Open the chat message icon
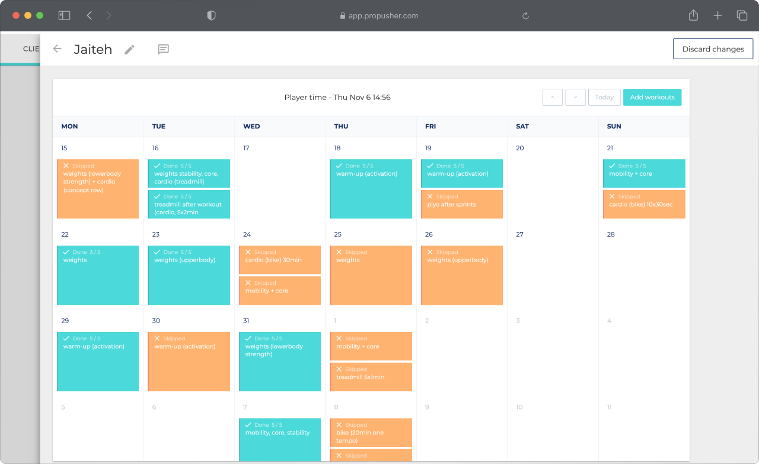 (x=164, y=50)
